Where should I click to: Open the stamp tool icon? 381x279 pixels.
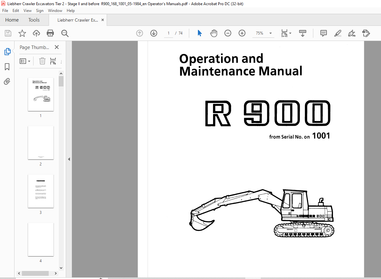[366, 33]
